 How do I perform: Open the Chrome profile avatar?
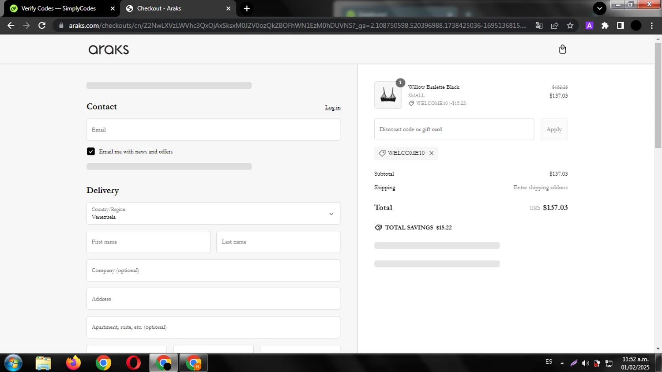pos(636,26)
